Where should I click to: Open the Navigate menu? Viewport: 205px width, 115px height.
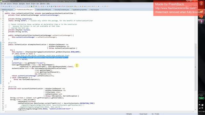[x=22, y=4]
